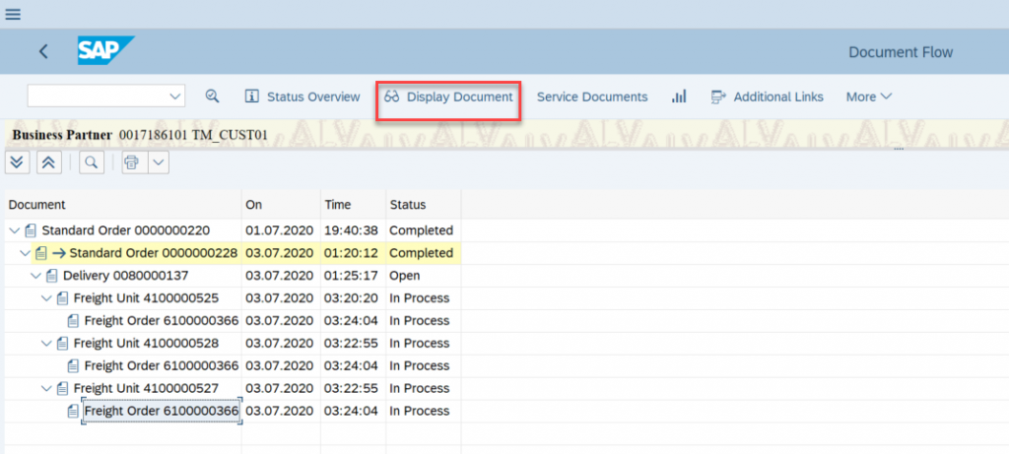Click the Document Flow title
The image size is (1009, 454).
coord(901,51)
